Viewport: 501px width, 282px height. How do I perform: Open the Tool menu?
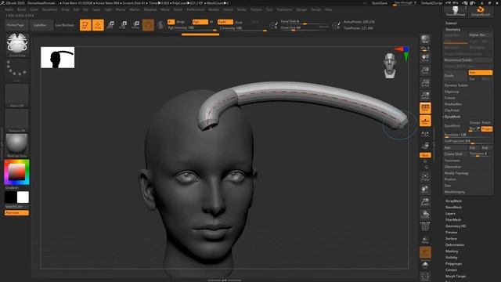click(x=269, y=9)
